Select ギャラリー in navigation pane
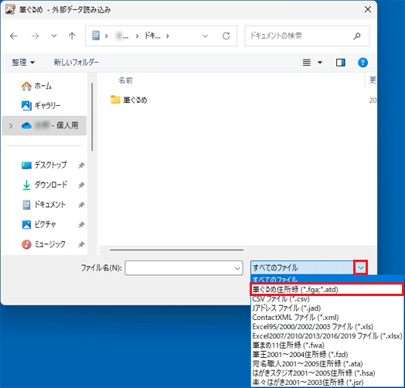Viewport: 405px width, 388px height. click(41, 105)
